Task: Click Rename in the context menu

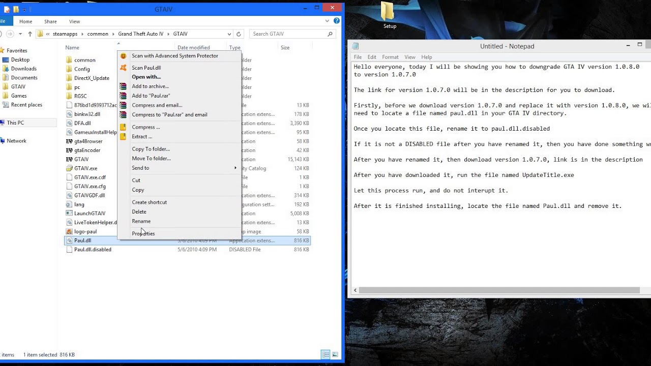Action: [x=141, y=221]
